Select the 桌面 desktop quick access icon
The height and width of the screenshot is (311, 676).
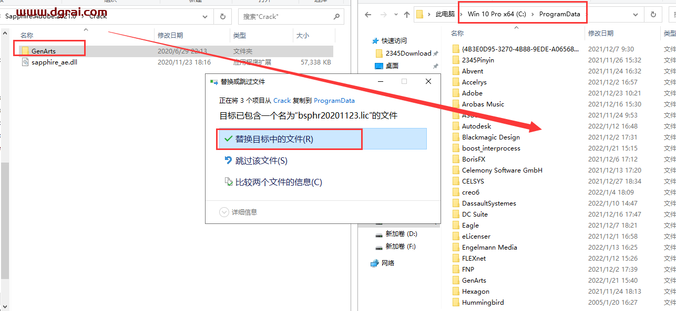(379, 66)
